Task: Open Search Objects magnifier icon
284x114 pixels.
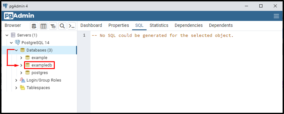Action: [x=62, y=26]
